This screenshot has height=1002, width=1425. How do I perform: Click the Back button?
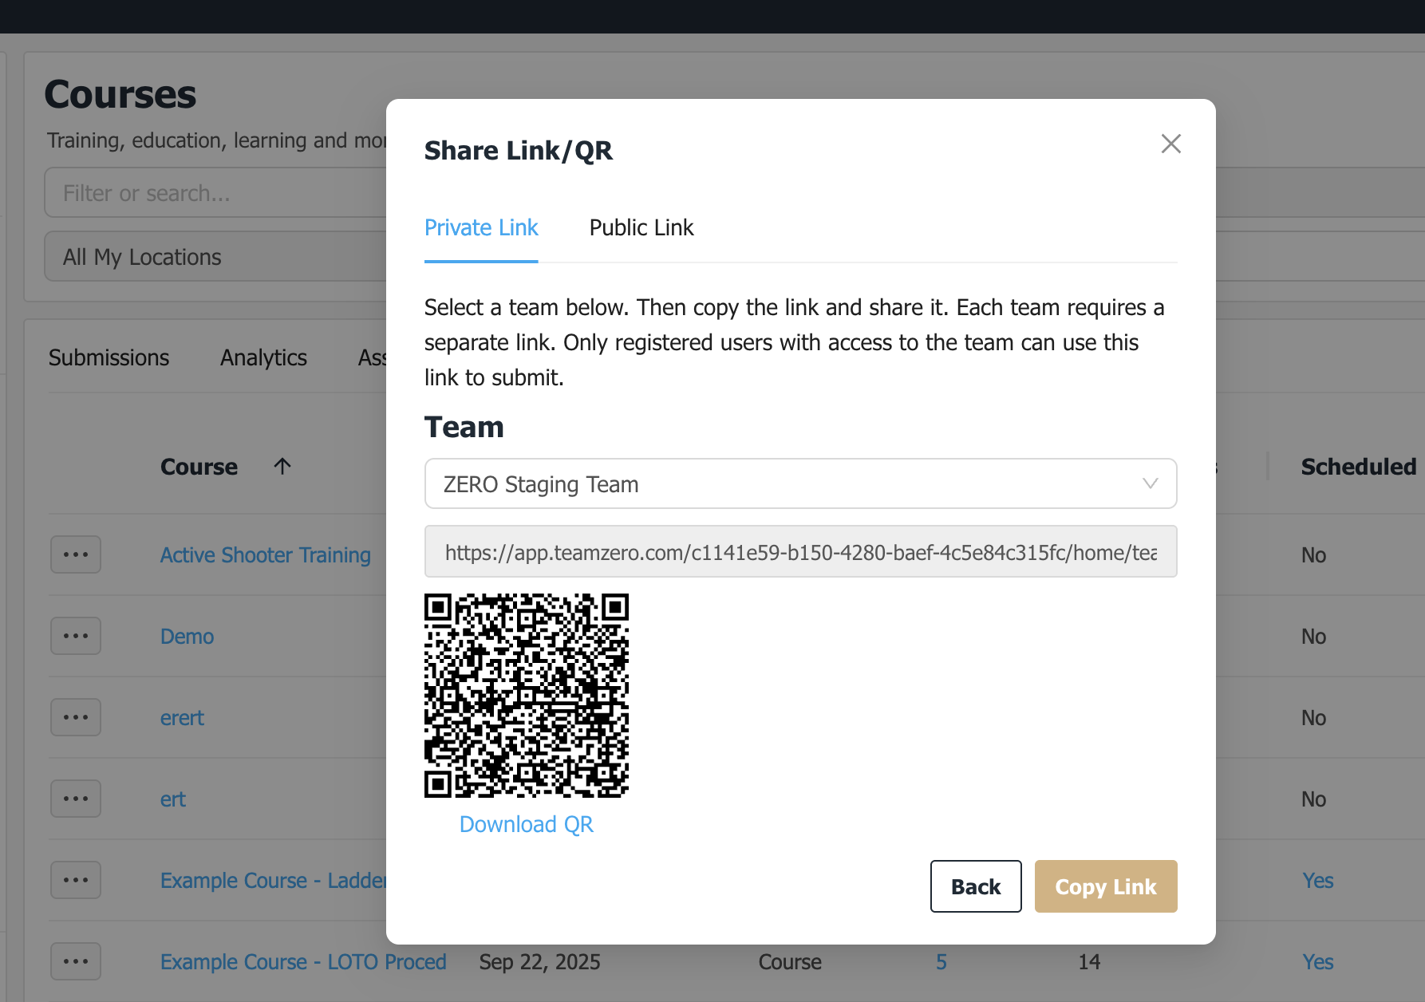pyautogui.click(x=976, y=886)
